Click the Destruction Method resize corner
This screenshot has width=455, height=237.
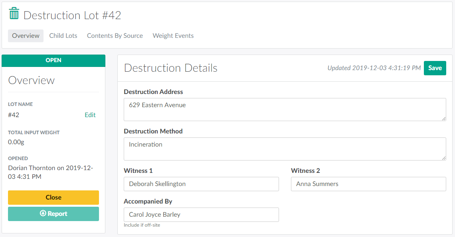tap(444, 158)
